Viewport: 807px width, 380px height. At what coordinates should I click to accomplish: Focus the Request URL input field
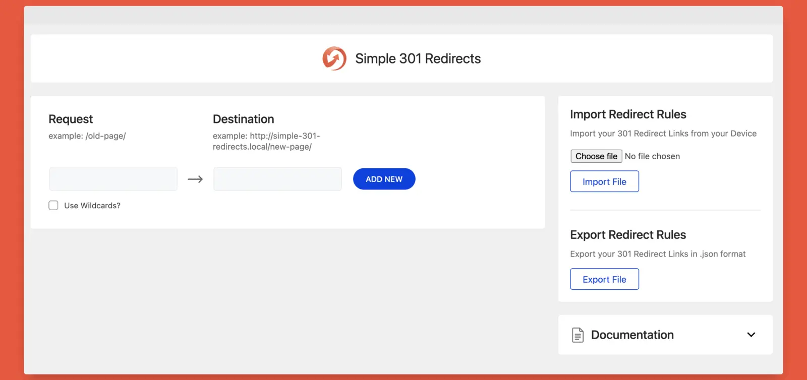pyautogui.click(x=113, y=179)
